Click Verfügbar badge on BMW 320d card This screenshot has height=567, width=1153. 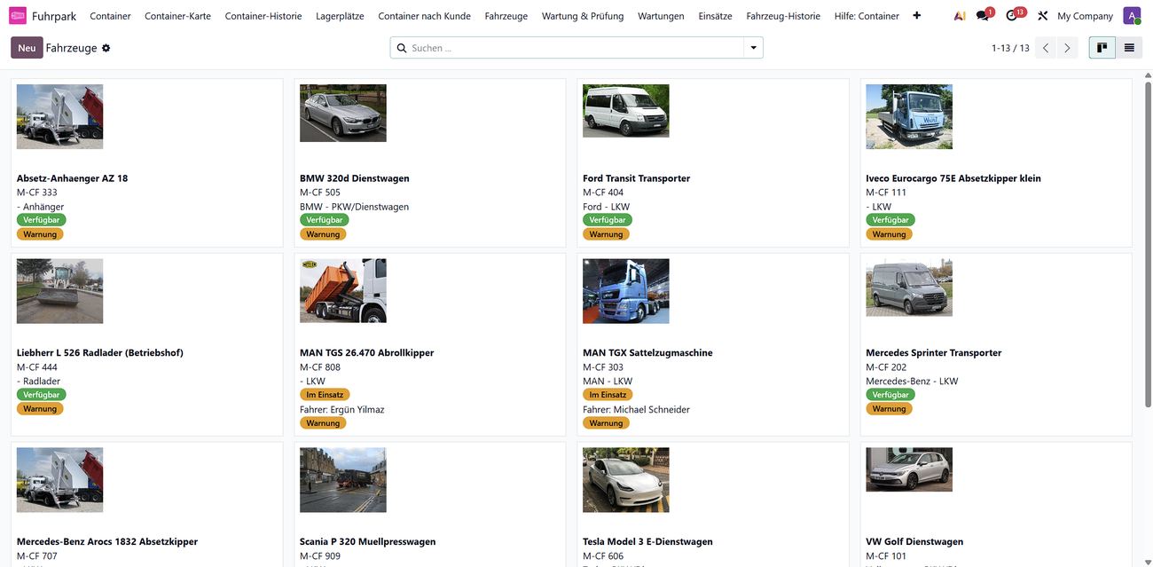click(x=325, y=220)
